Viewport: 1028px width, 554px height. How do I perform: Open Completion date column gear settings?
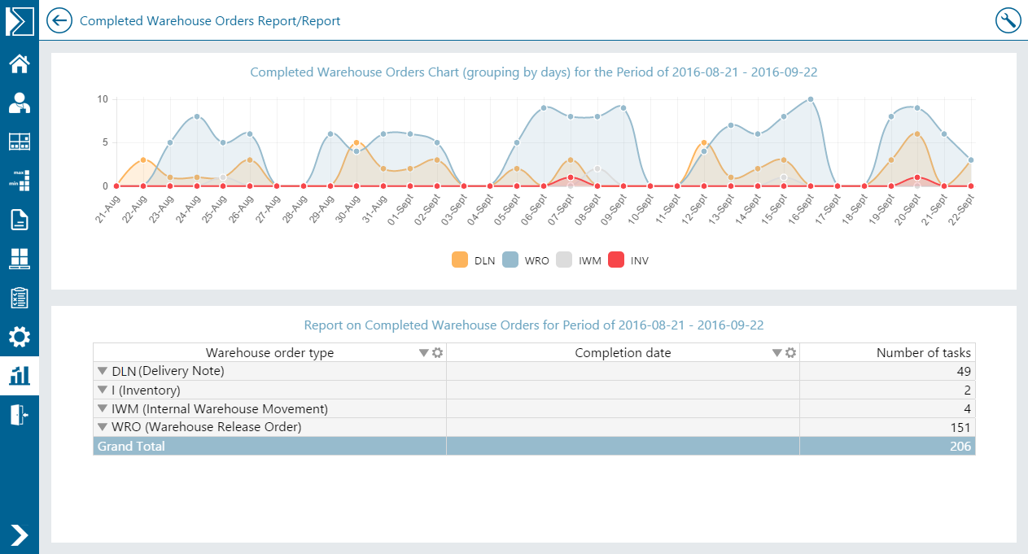790,353
